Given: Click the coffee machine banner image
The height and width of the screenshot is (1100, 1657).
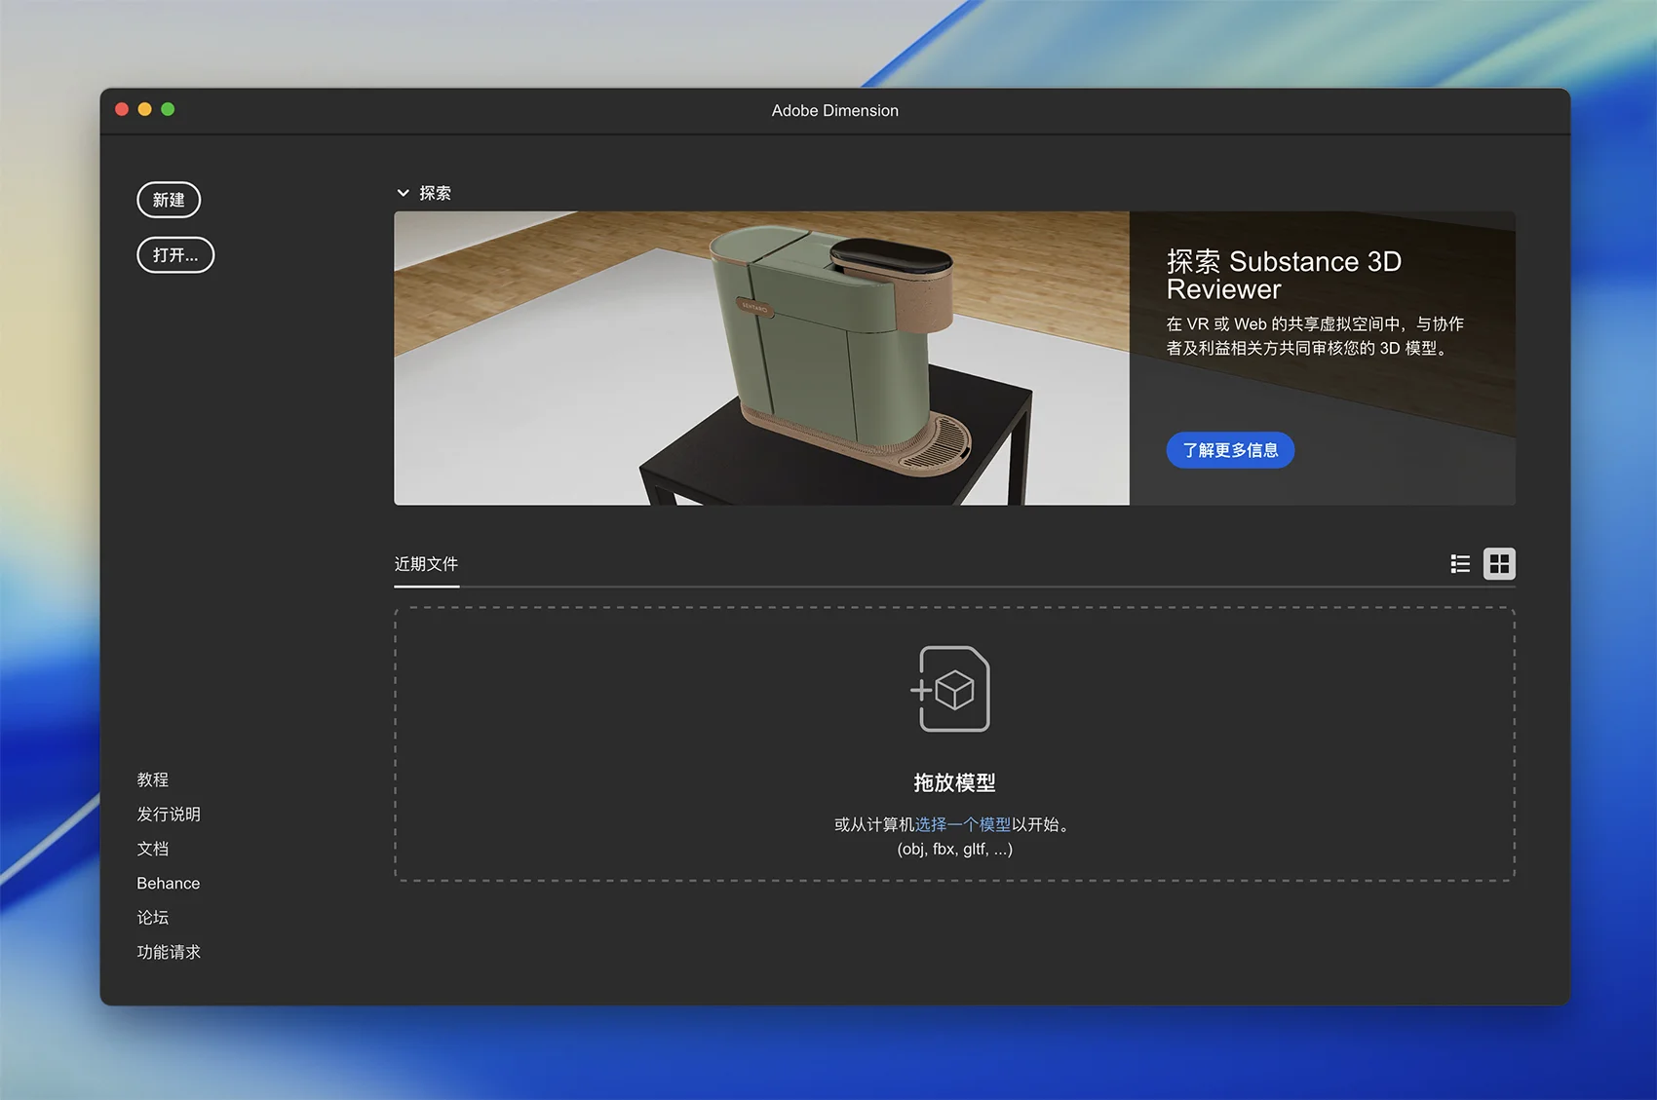Looking at the screenshot, I should pyautogui.click(x=760, y=358).
